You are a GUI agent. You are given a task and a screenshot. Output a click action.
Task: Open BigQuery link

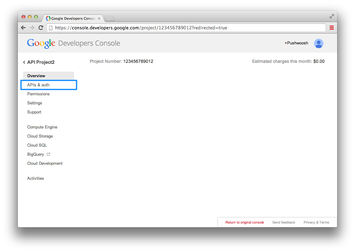[36, 154]
